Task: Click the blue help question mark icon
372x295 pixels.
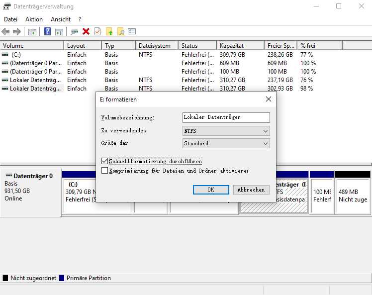Action: [48, 31]
